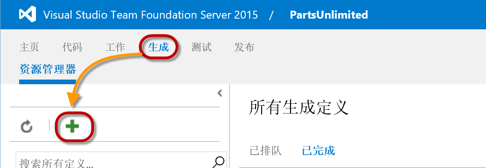Image resolution: width=486 pixels, height=168 pixels.
Task: Open the 工作 tab
Action: [115, 47]
